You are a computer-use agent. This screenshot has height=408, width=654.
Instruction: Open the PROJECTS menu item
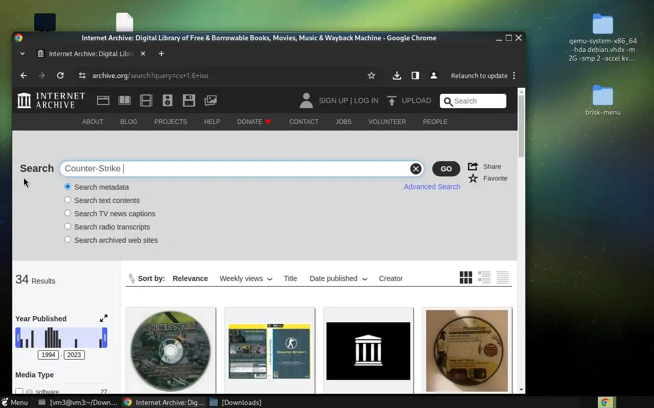pyautogui.click(x=171, y=122)
